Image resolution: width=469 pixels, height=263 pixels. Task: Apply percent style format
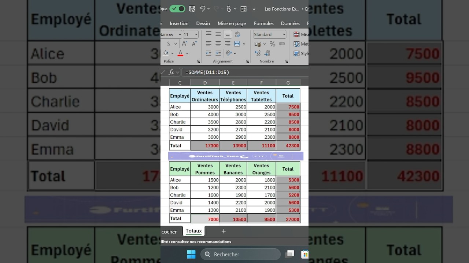point(272,44)
